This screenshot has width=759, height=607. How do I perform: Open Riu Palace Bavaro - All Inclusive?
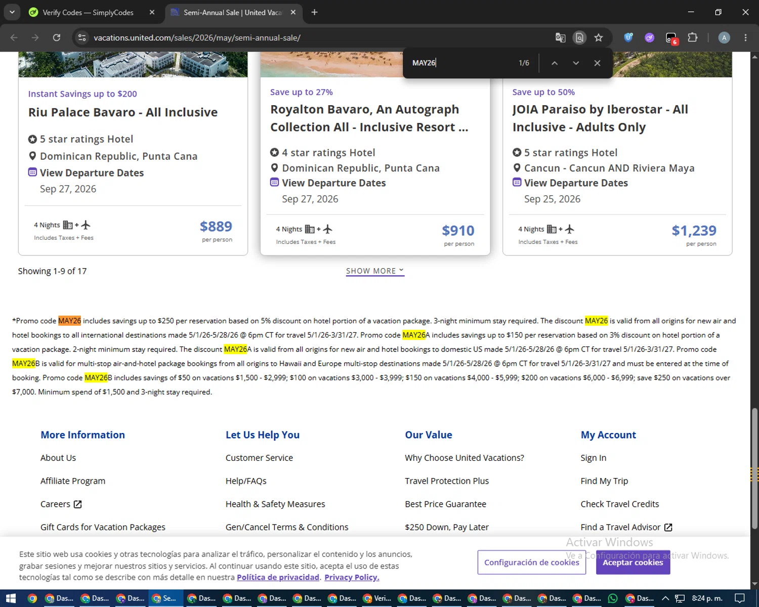pos(123,112)
